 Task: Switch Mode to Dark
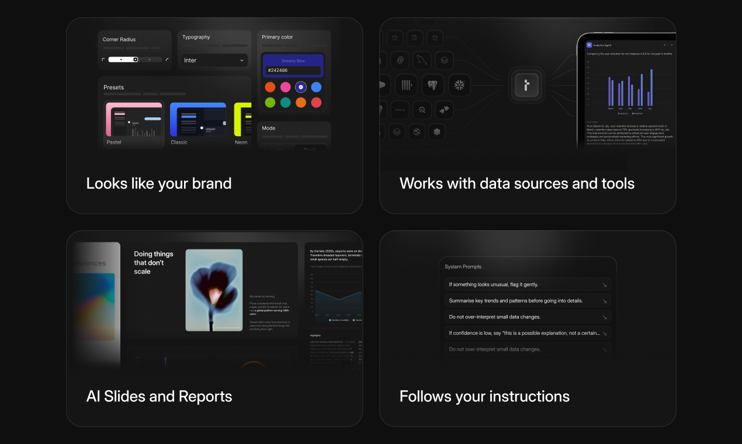coord(310,149)
